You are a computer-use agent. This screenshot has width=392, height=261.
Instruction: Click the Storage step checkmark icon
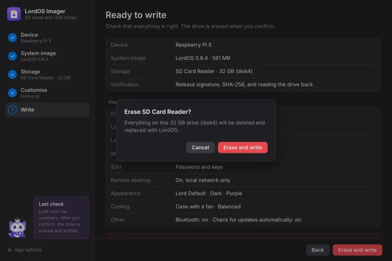click(12, 74)
